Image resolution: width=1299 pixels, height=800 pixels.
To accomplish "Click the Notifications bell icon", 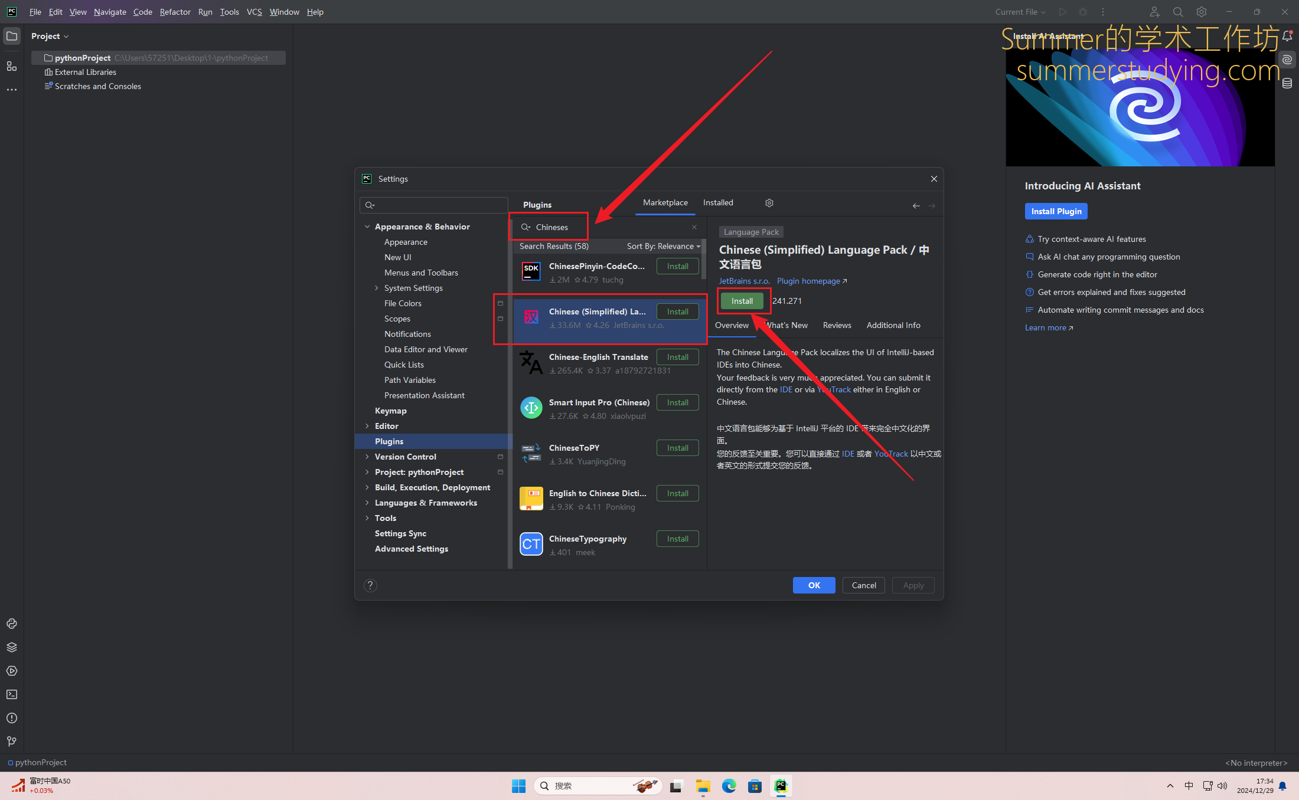I will [1287, 36].
